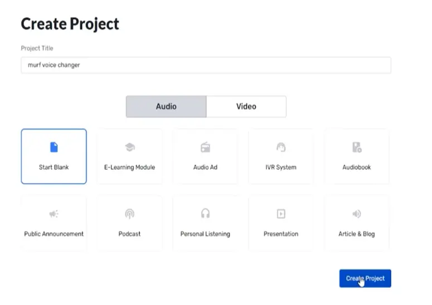The width and height of the screenshot is (432, 305).
Task: Choose the IVR System label
Action: (x=281, y=167)
